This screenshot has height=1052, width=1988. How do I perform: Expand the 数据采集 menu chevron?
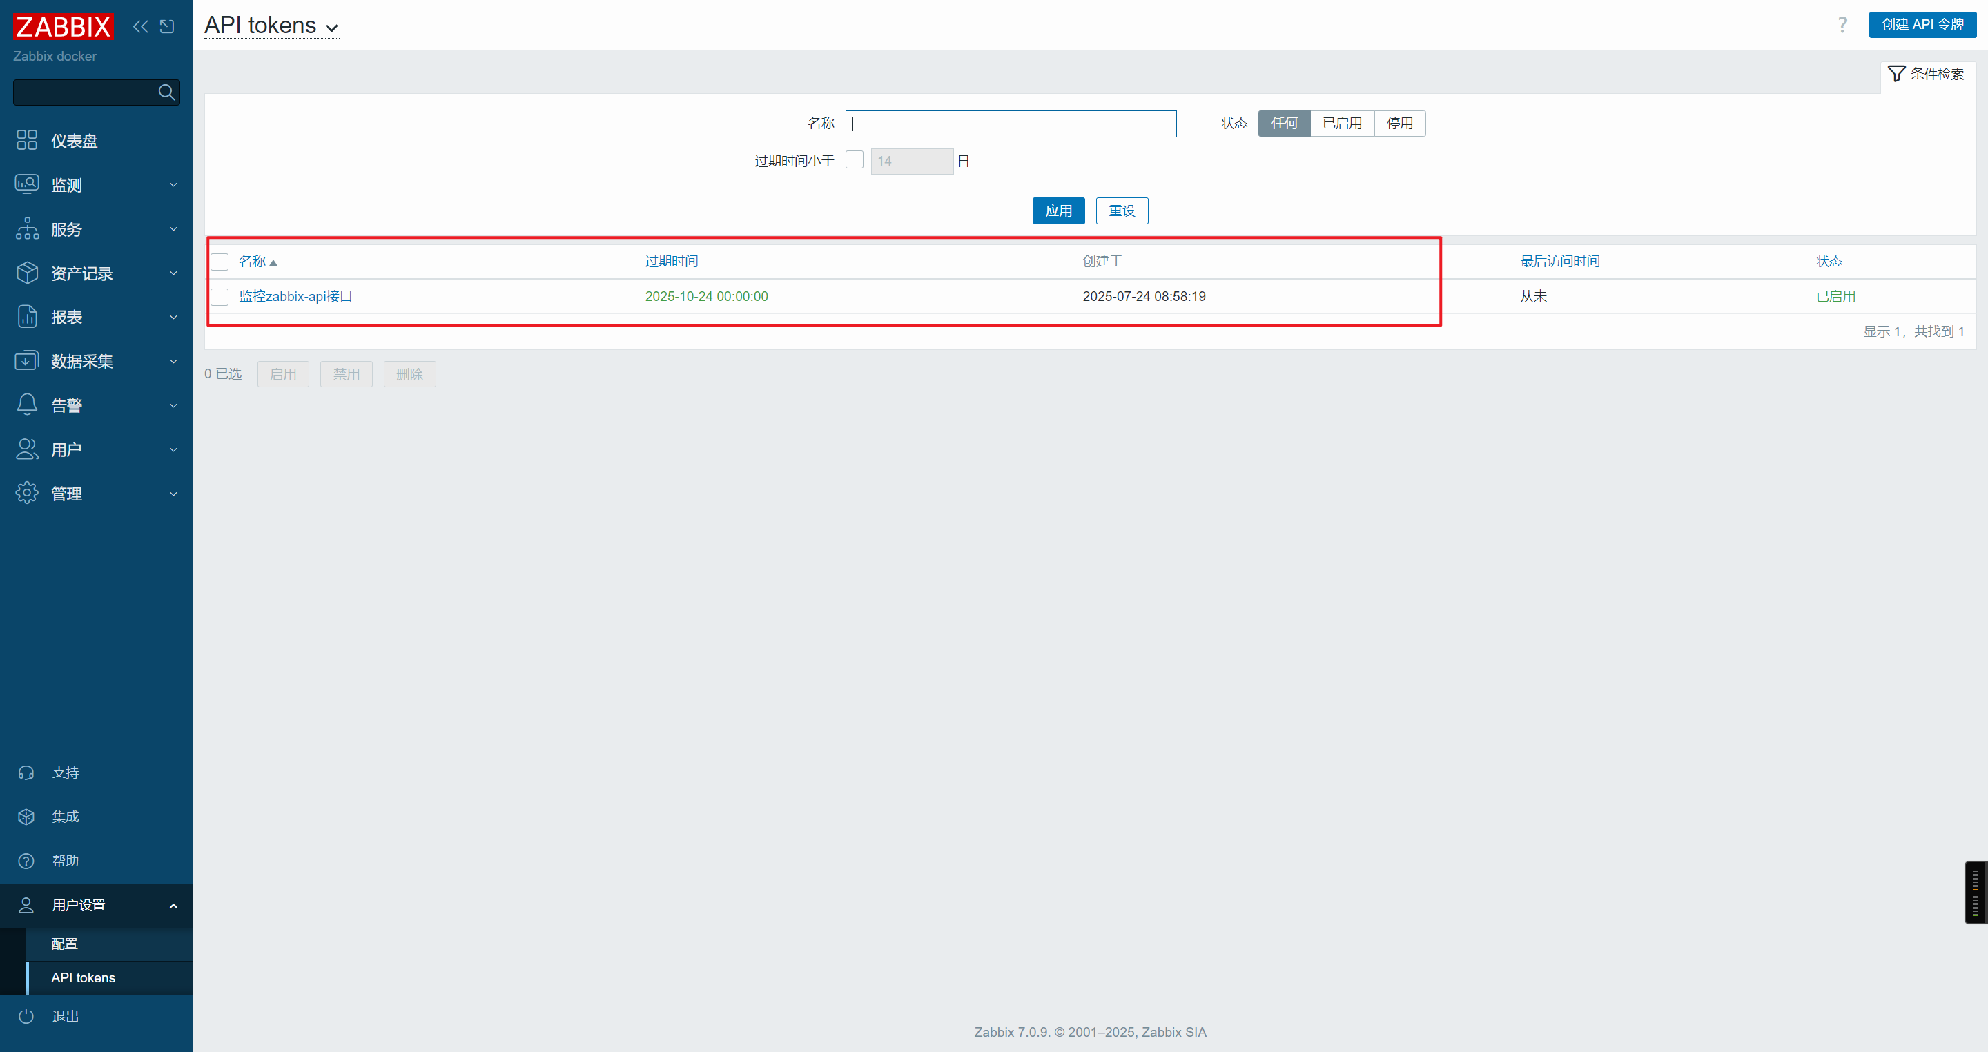(x=174, y=361)
